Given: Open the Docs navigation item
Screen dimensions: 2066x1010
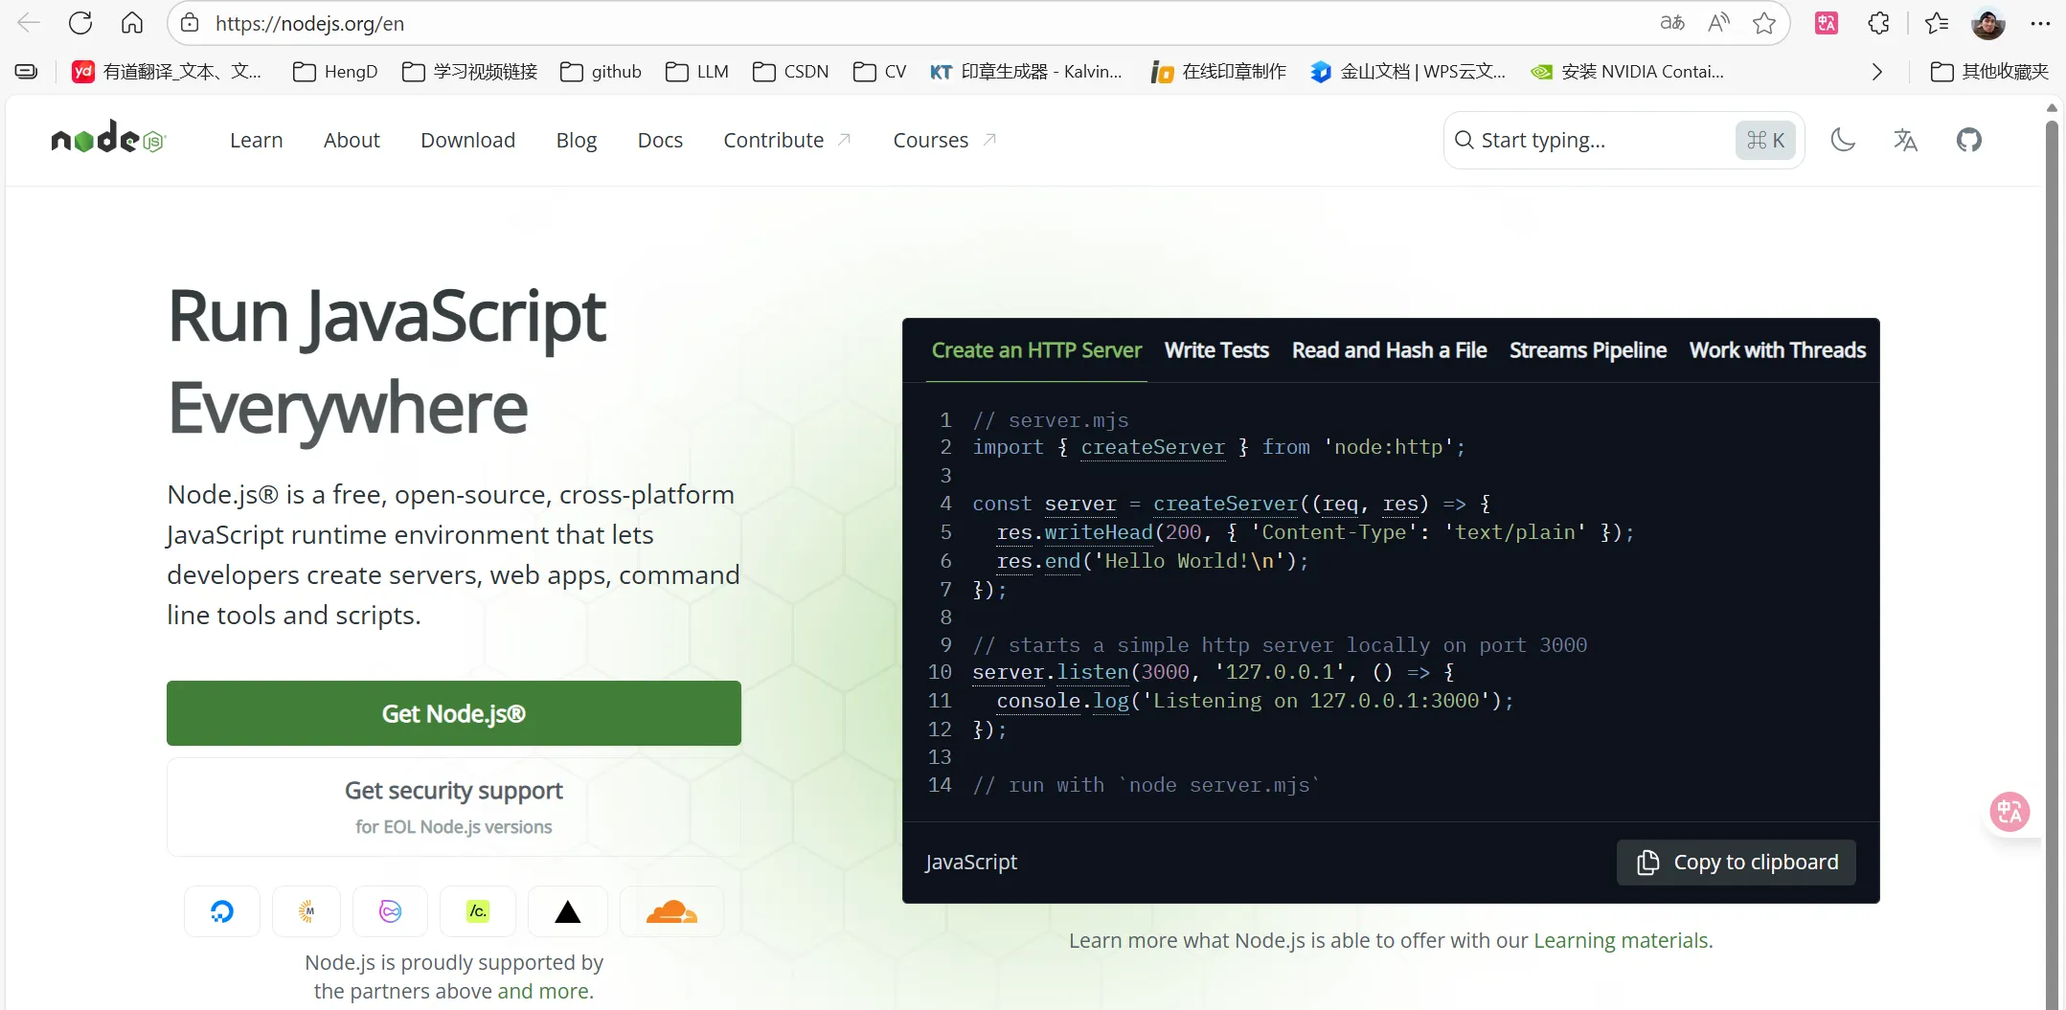Looking at the screenshot, I should (660, 140).
